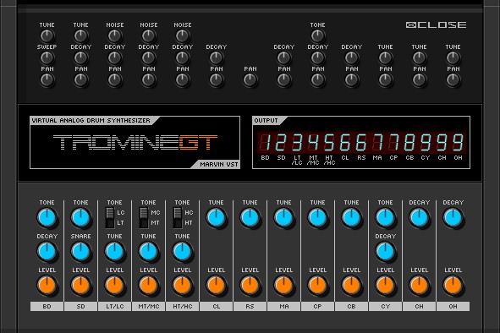500x333 pixels.
Task: Click the RS Tune blue knob
Action: click(250, 218)
